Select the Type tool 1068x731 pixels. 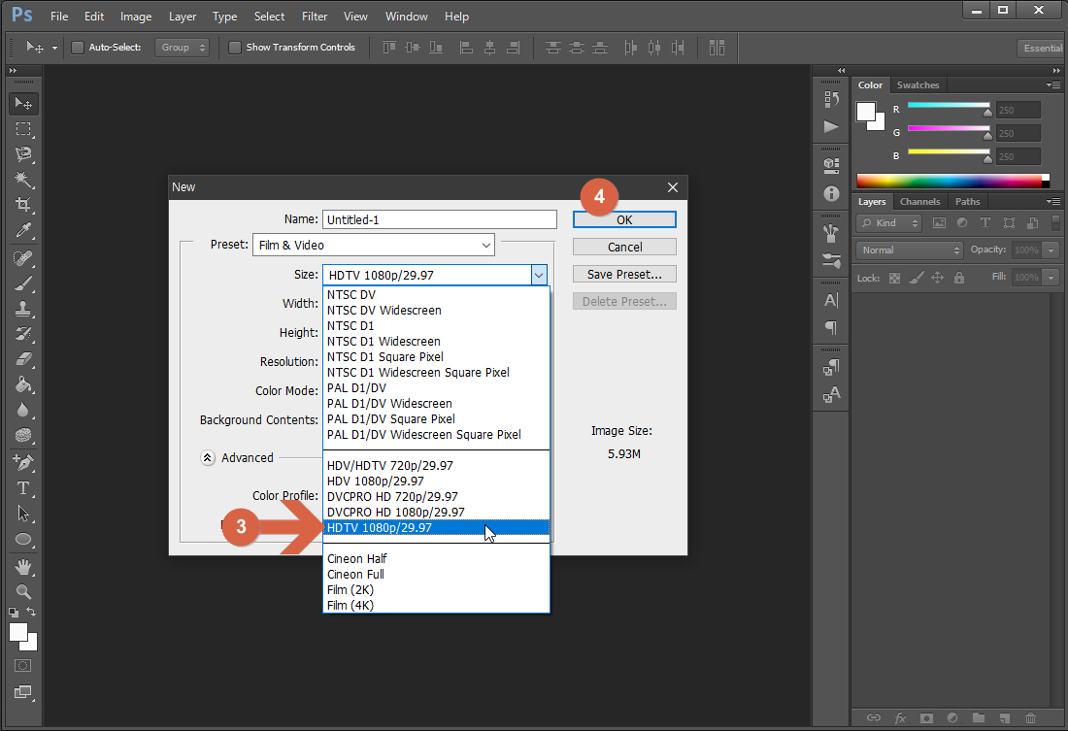point(24,488)
